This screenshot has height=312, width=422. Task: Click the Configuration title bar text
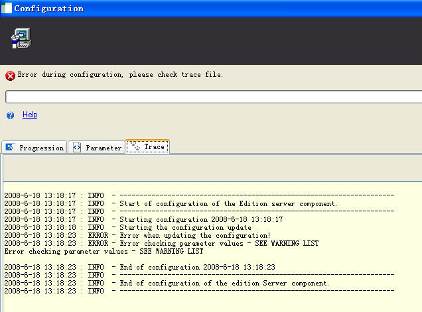49,9
